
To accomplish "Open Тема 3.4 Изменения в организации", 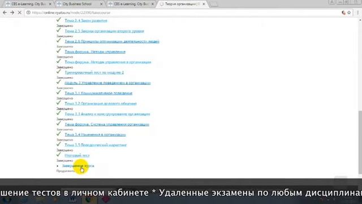I will [x=95, y=135].
